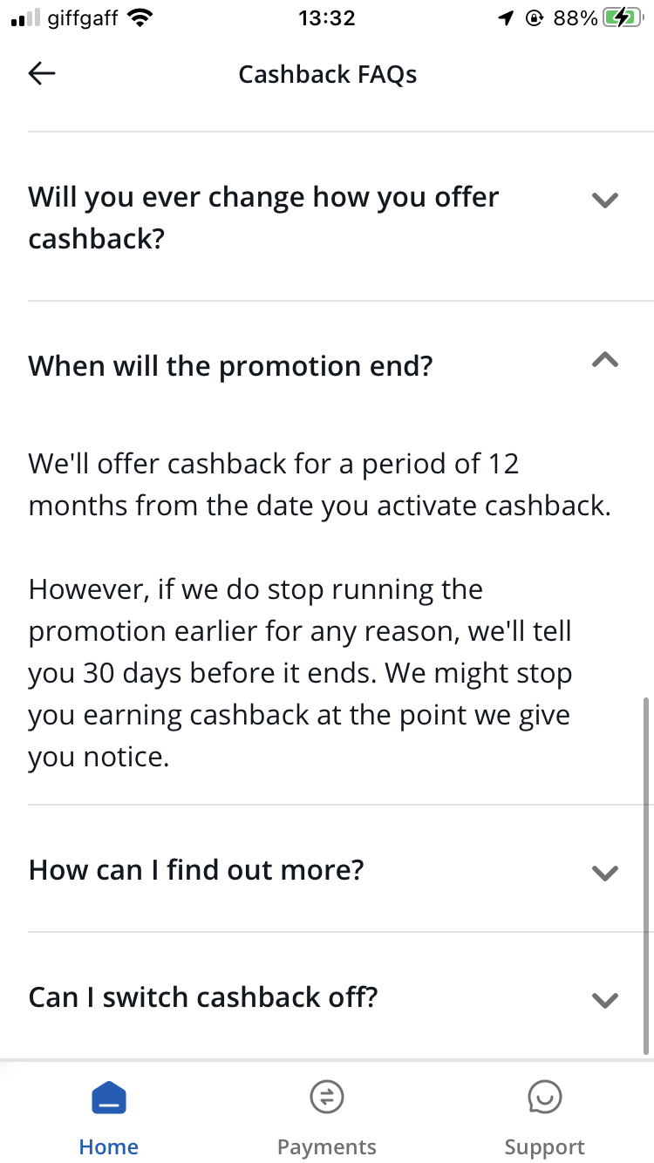
Task: Tap the Support smiley chat icon
Action: [x=545, y=1098]
